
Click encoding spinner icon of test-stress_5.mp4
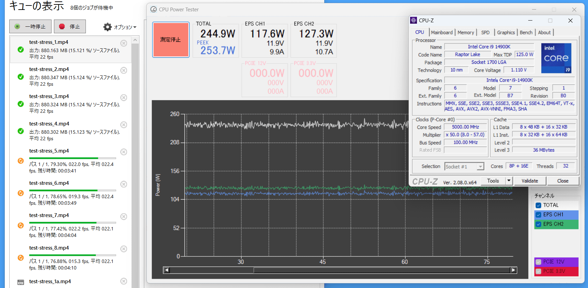pyautogui.click(x=21, y=161)
